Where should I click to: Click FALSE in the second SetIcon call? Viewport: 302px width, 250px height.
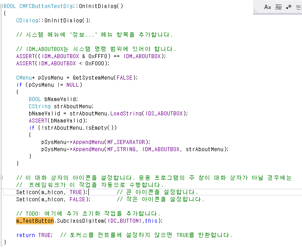(x=77, y=199)
